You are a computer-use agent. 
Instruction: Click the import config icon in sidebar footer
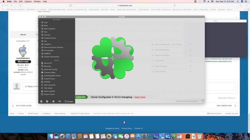[x=41, y=101]
